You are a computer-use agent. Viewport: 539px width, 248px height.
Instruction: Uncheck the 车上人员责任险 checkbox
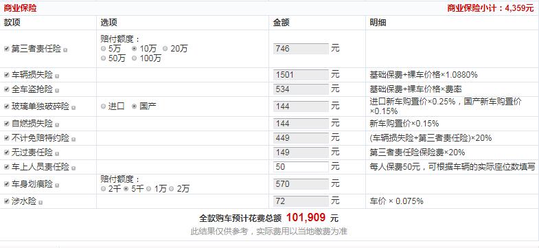tap(7, 167)
